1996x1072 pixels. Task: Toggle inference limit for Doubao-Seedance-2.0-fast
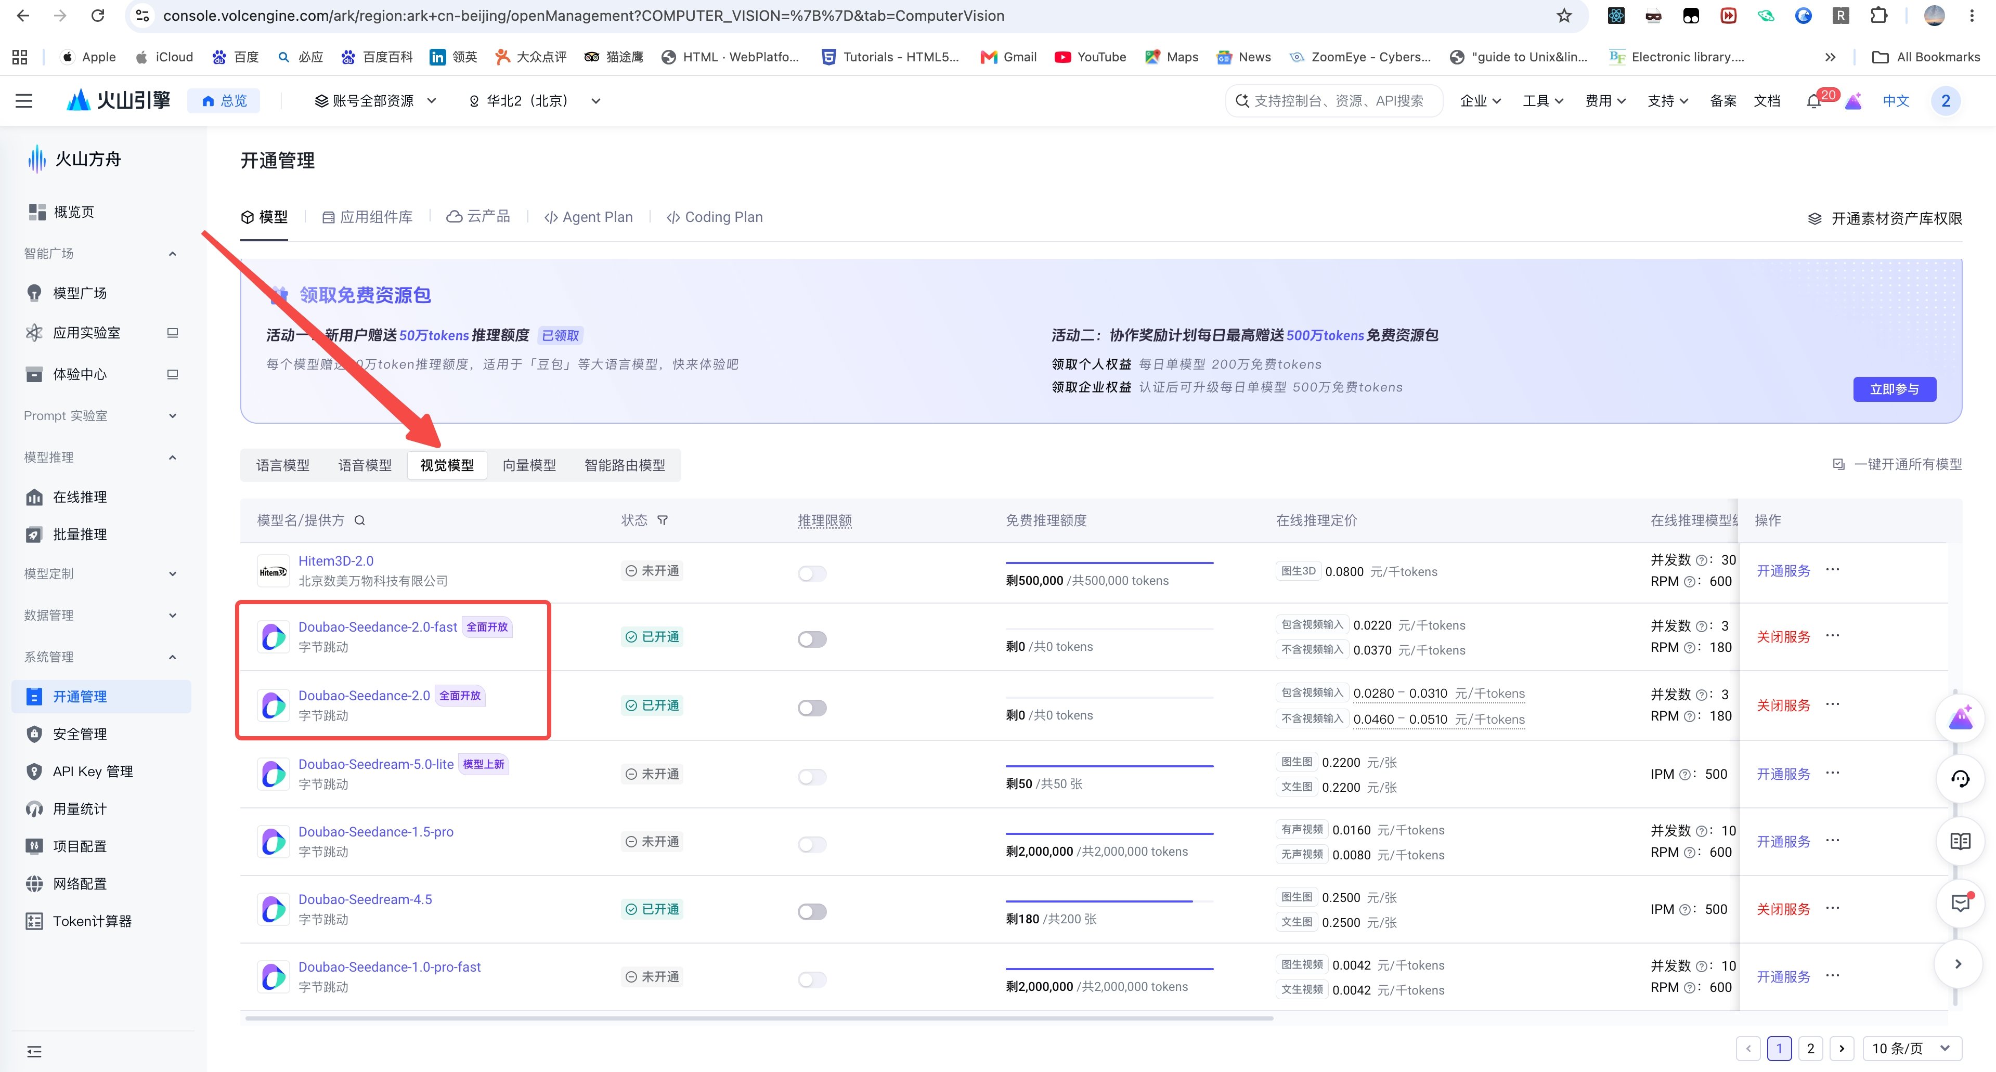[812, 639]
